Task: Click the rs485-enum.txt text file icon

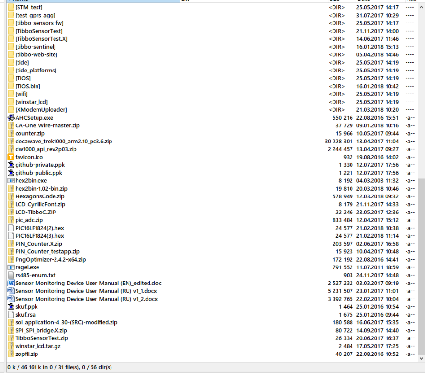Action: coord(11,275)
